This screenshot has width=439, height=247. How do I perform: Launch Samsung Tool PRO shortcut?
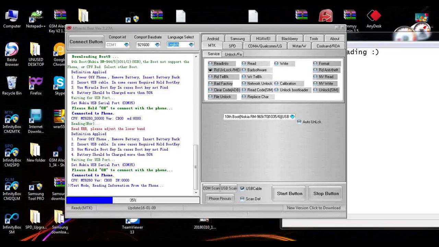[x=36, y=189]
